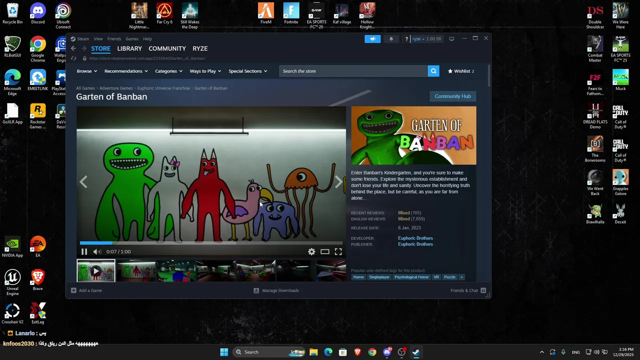Expand Ways to Play menu
Screen dimensions: 640x360
click(x=205, y=71)
